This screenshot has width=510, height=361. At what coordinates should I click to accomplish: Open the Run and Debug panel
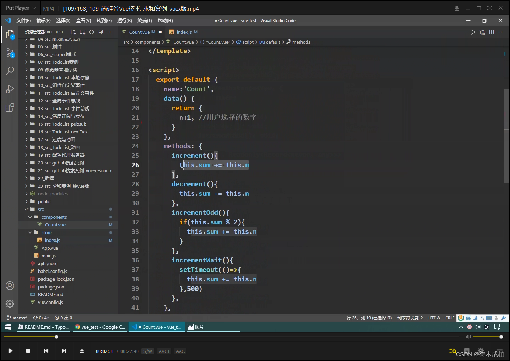click(10, 89)
